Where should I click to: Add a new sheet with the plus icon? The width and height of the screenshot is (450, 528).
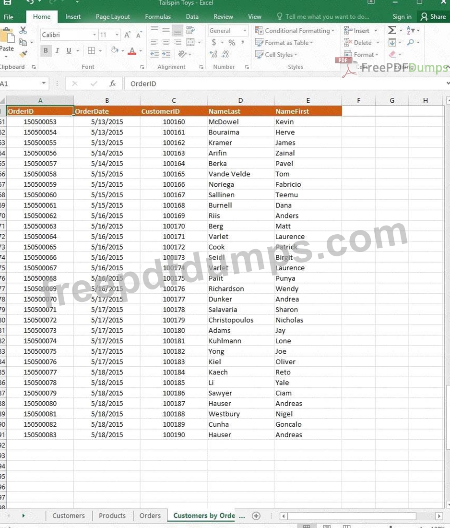(256, 516)
